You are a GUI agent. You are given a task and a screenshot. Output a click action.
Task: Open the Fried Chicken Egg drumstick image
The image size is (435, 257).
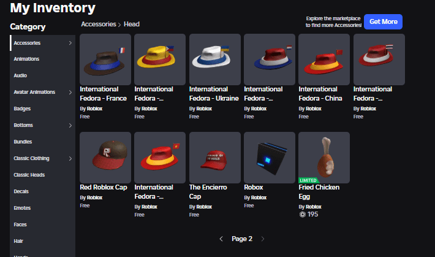[x=324, y=158]
